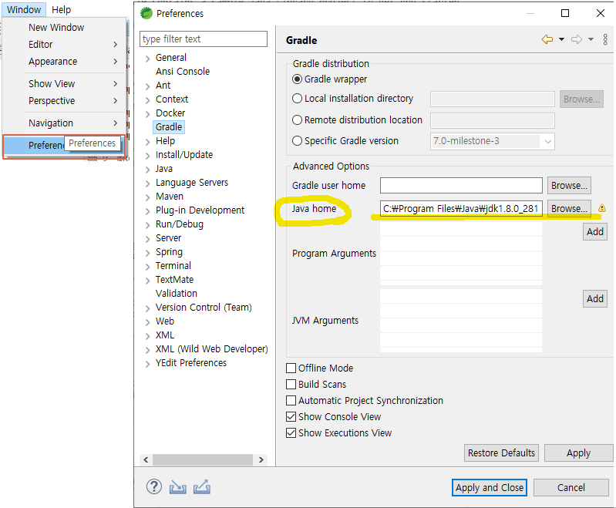Click the tree scrollbar right arrow
Image resolution: width=616 pixels, height=508 pixels.
[x=261, y=459]
